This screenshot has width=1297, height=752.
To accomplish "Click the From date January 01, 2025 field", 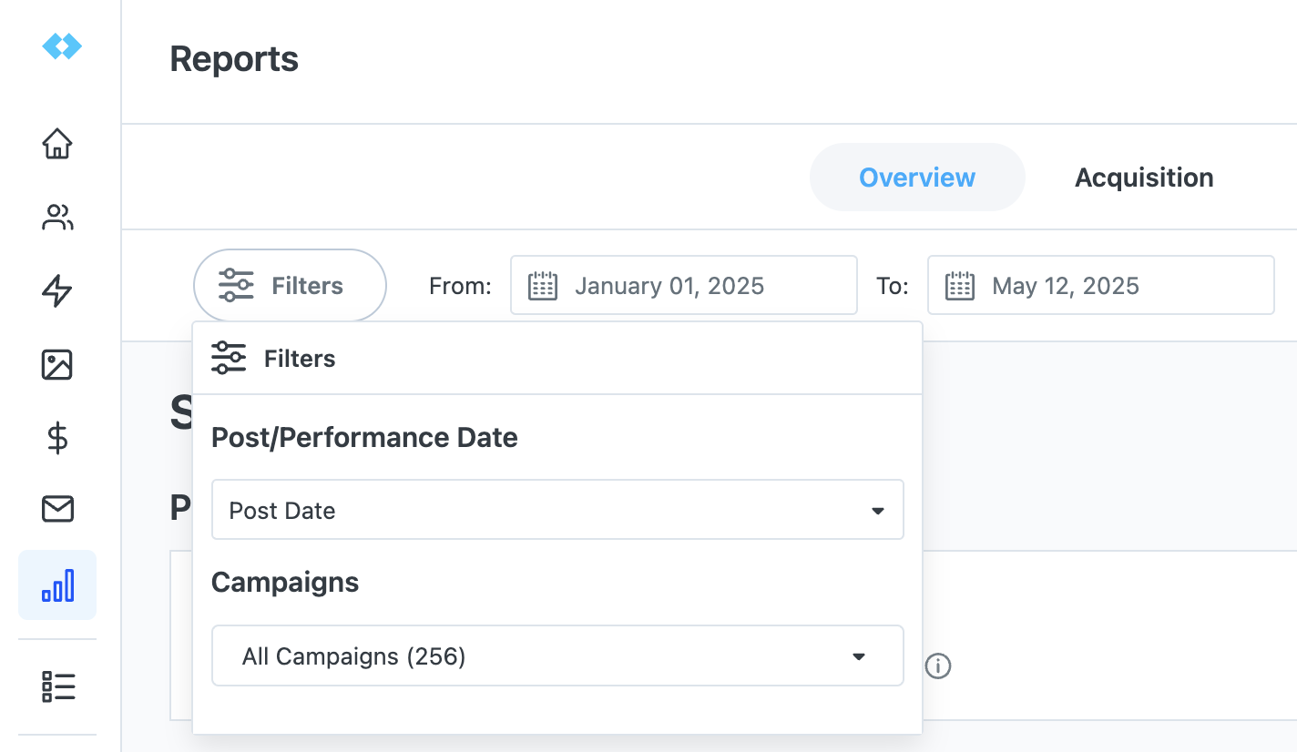I will click(x=684, y=285).
